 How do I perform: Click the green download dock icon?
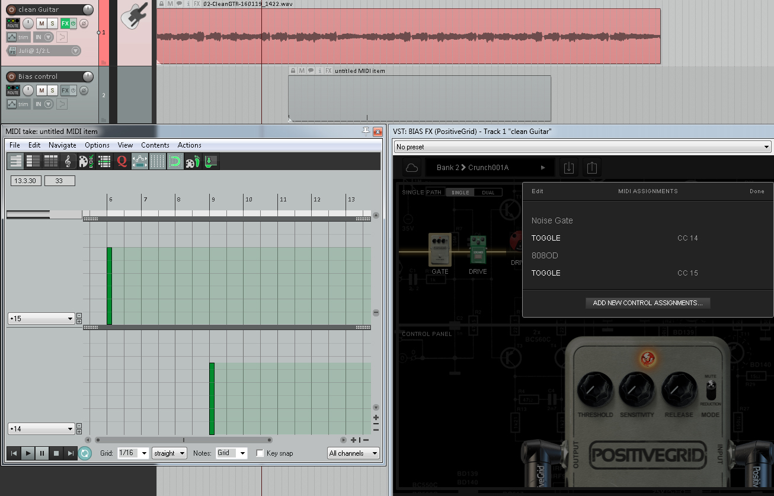211,161
